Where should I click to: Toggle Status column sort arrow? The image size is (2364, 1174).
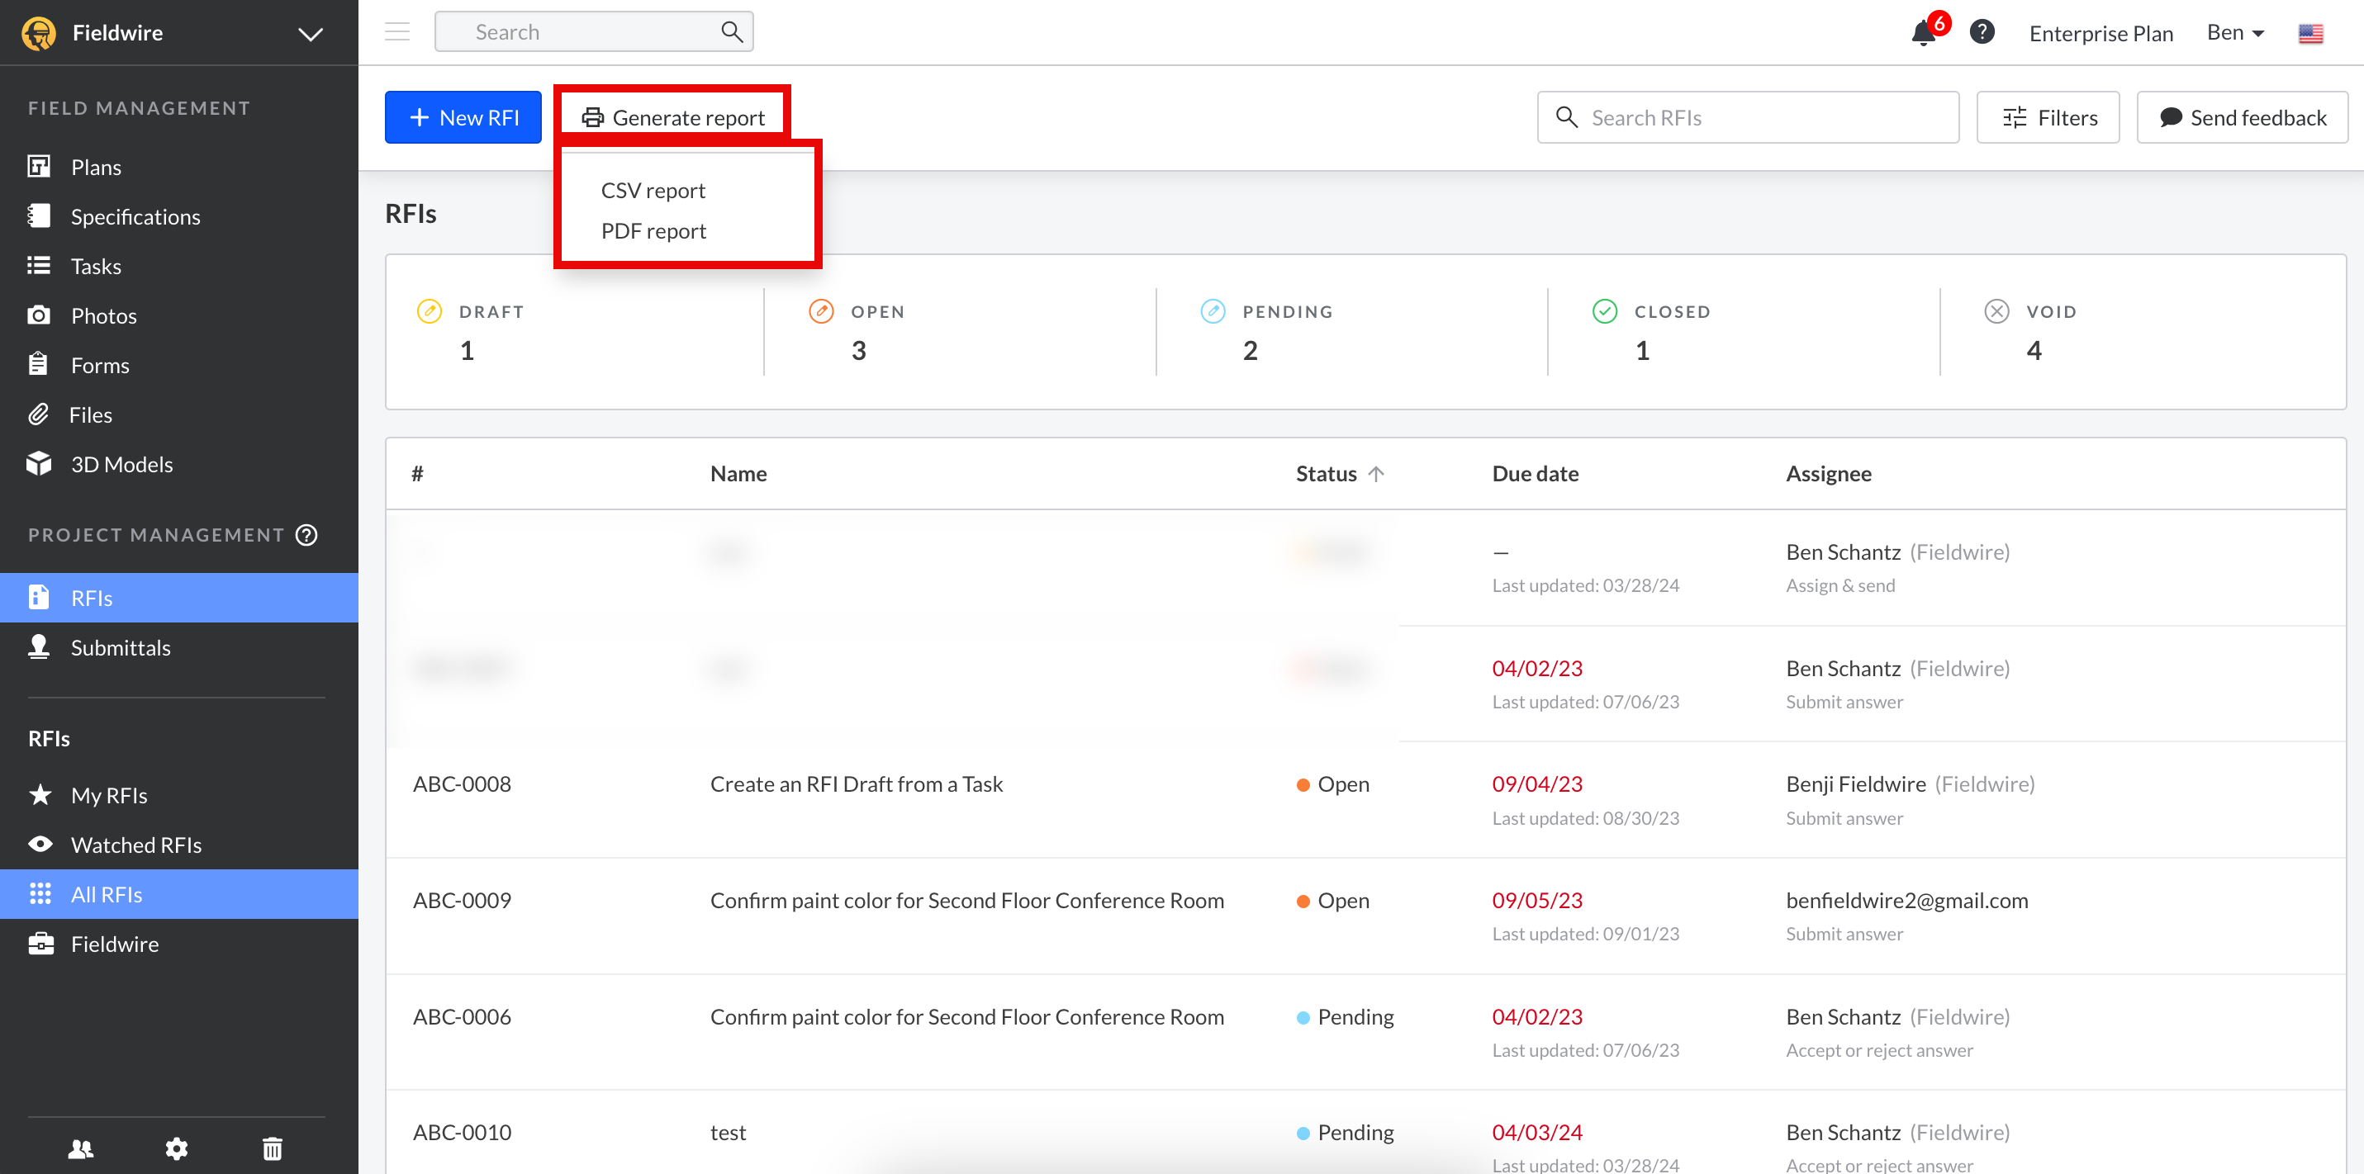tap(1375, 473)
